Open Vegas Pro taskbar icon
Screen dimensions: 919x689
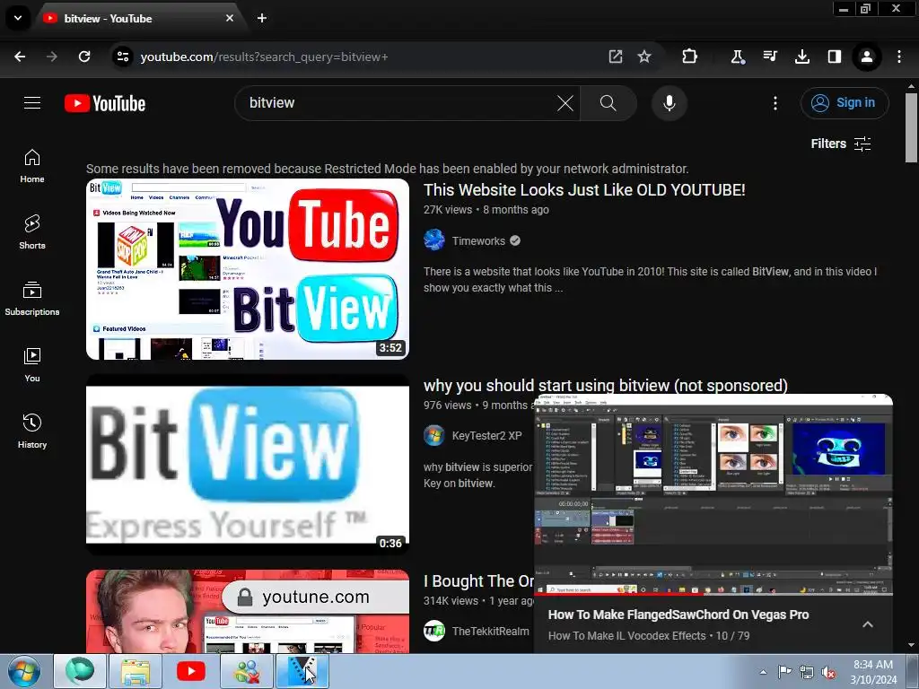302,671
